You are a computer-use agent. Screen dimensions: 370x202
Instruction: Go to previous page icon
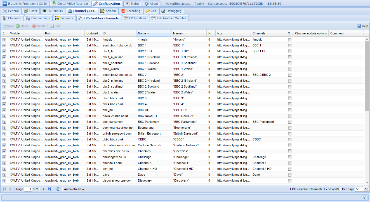10,189
